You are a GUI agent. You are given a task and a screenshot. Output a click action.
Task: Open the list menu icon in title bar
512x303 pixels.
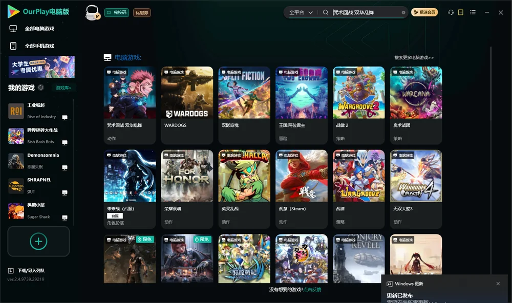pos(473,12)
